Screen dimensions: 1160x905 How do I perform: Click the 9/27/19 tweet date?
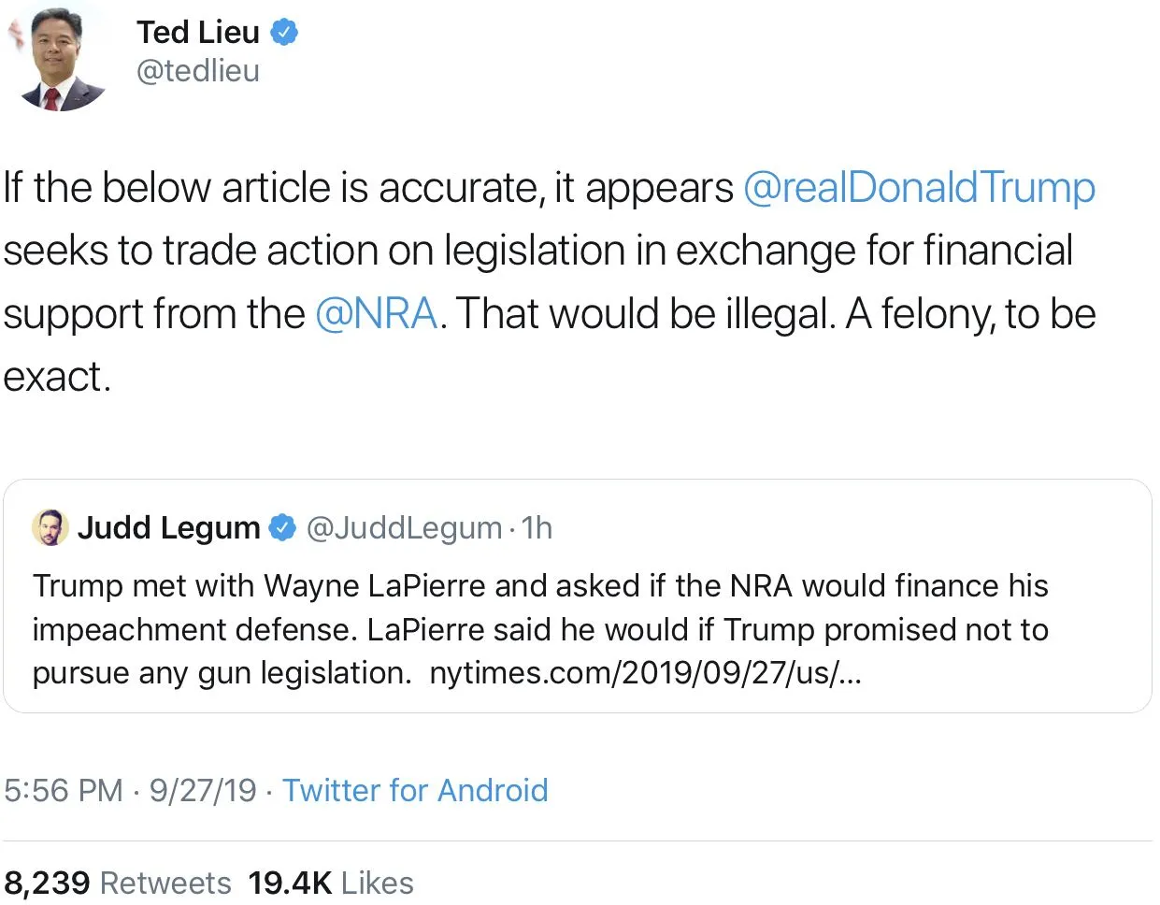(x=202, y=791)
